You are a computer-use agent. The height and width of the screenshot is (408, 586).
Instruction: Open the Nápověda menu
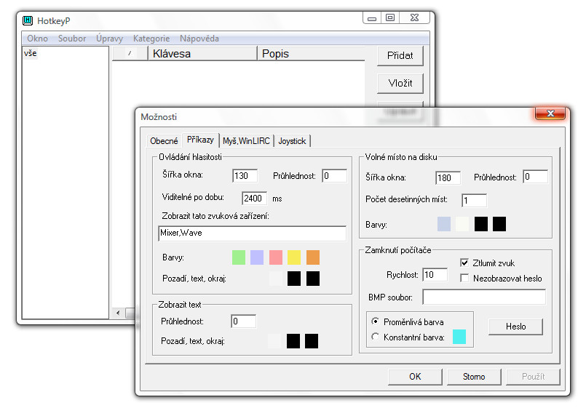[199, 39]
